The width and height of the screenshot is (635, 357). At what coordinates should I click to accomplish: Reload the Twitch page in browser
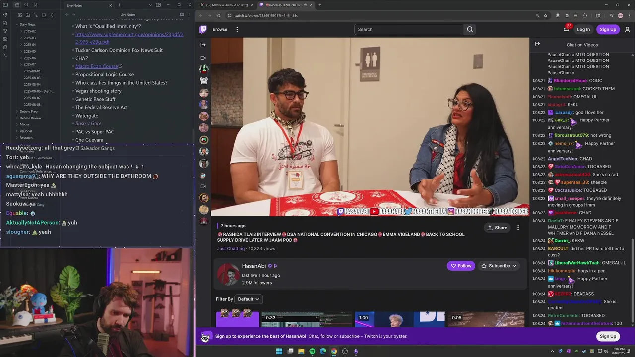tap(218, 15)
